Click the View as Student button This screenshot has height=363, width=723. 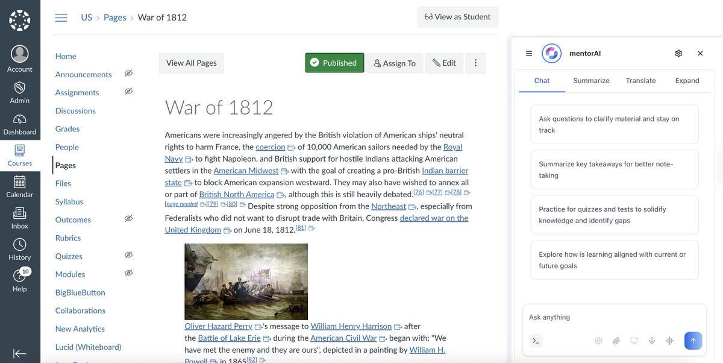[458, 17]
